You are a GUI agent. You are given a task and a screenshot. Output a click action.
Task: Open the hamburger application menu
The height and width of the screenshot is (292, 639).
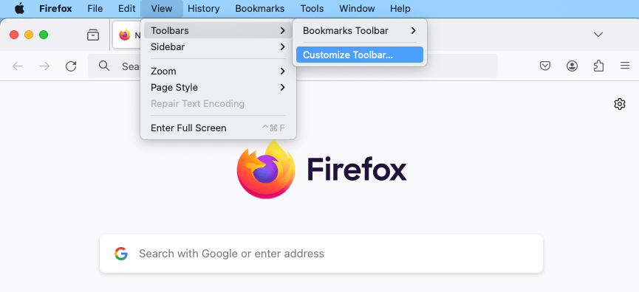625,66
